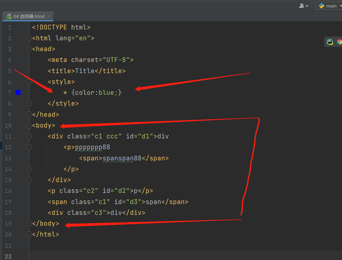The height and width of the screenshot is (260, 342).
Task: Click the class="c1 ccc" attribute
Action: click(94, 136)
